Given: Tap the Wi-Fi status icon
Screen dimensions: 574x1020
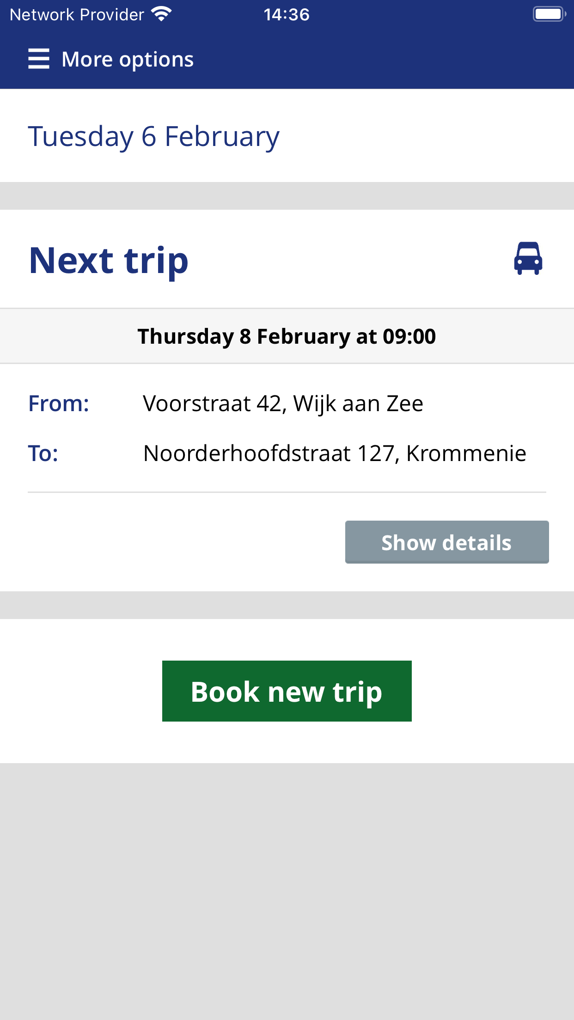Looking at the screenshot, I should tap(161, 14).
